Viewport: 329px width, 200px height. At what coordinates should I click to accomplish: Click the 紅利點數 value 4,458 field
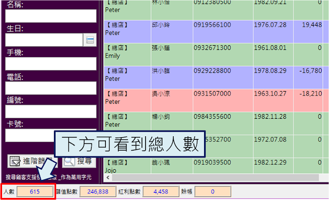[161, 191]
